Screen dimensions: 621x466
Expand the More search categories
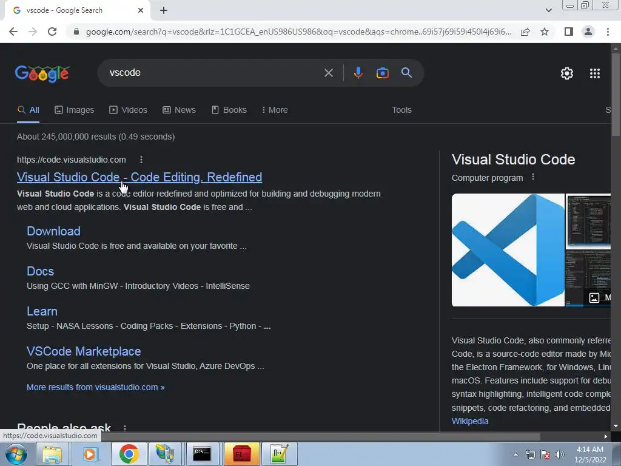tap(275, 110)
